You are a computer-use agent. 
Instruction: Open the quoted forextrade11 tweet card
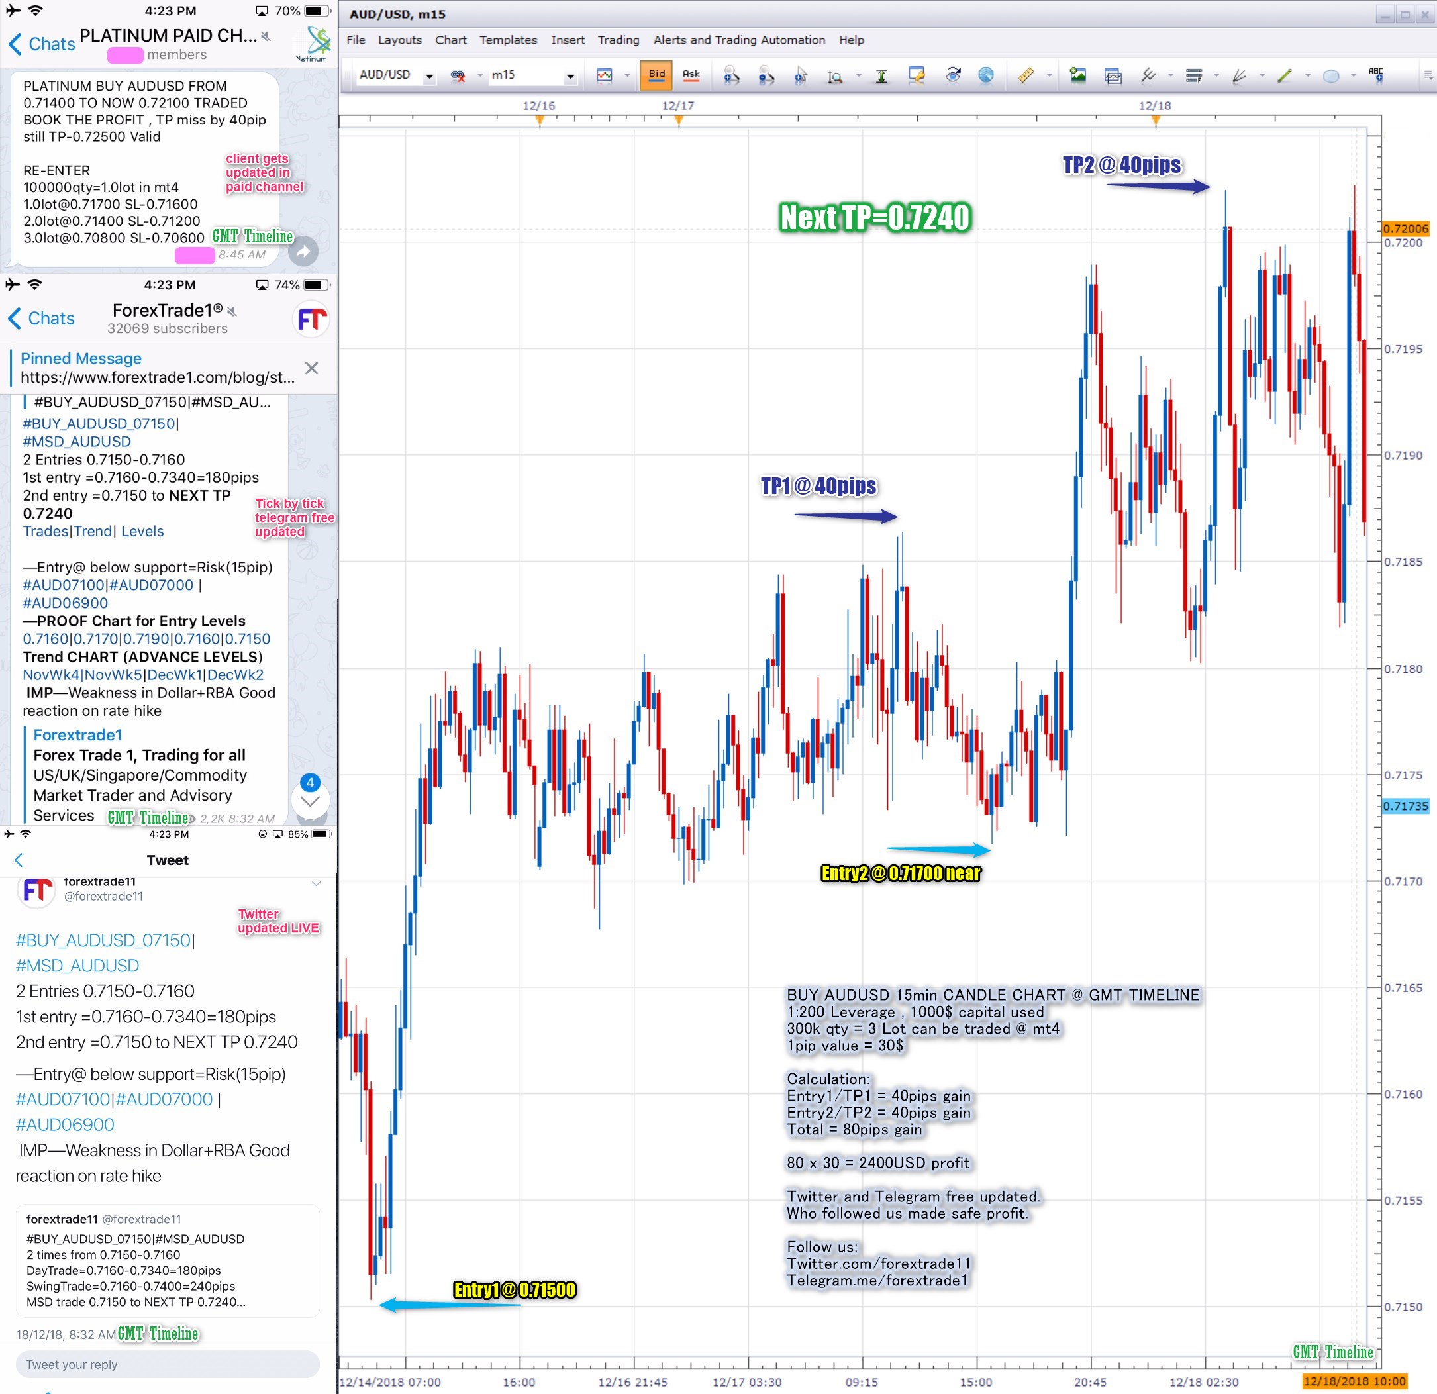click(168, 1260)
